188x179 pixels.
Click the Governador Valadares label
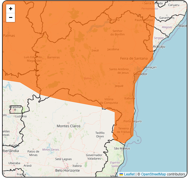tap(94, 156)
